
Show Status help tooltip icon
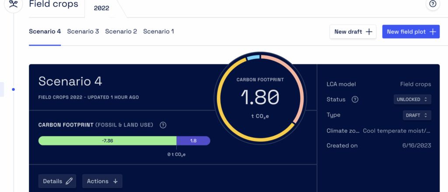pyautogui.click(x=355, y=99)
